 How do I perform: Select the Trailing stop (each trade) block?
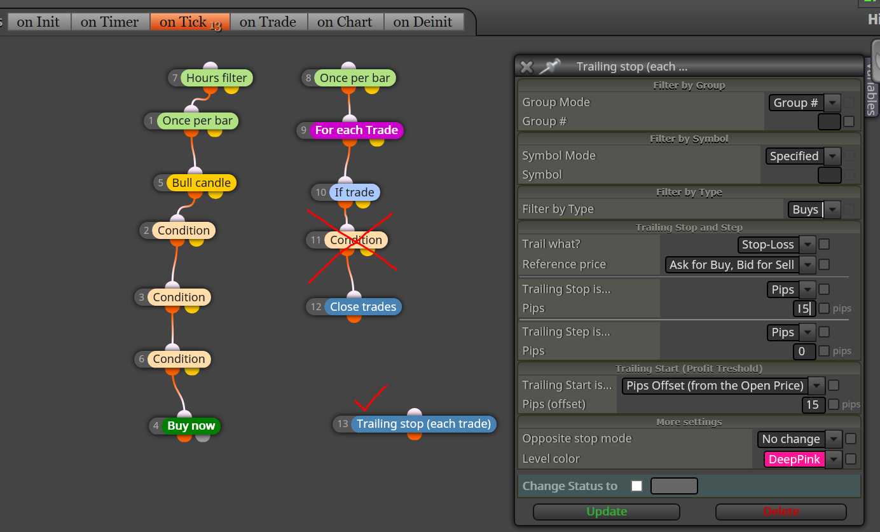coord(423,424)
